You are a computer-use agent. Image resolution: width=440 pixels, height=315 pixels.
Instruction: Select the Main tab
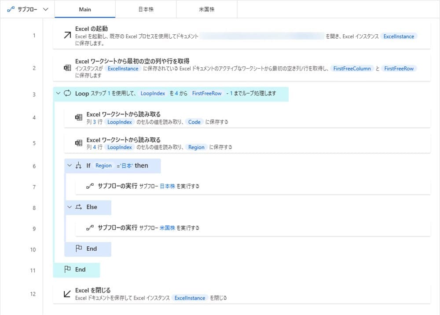[85, 9]
